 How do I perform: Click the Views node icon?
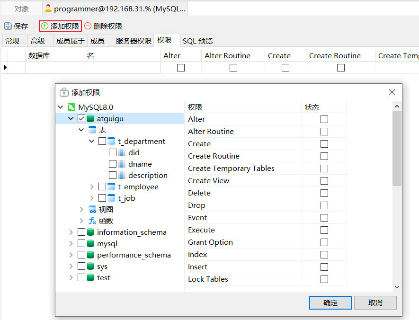92,209
